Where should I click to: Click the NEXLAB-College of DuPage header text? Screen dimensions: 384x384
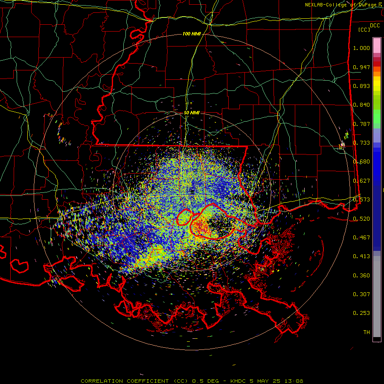(x=344, y=5)
